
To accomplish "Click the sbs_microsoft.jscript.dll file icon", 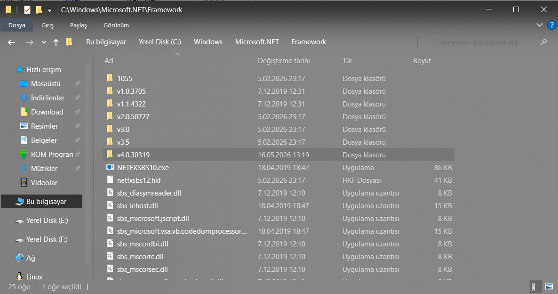I will [110, 218].
